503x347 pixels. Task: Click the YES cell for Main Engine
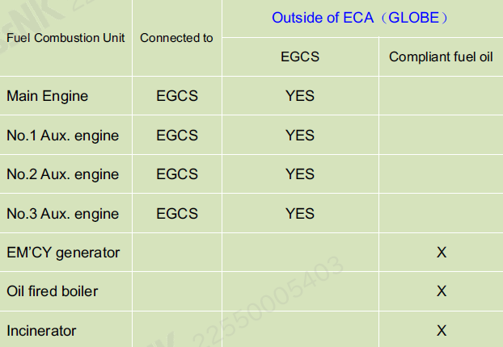point(300,96)
